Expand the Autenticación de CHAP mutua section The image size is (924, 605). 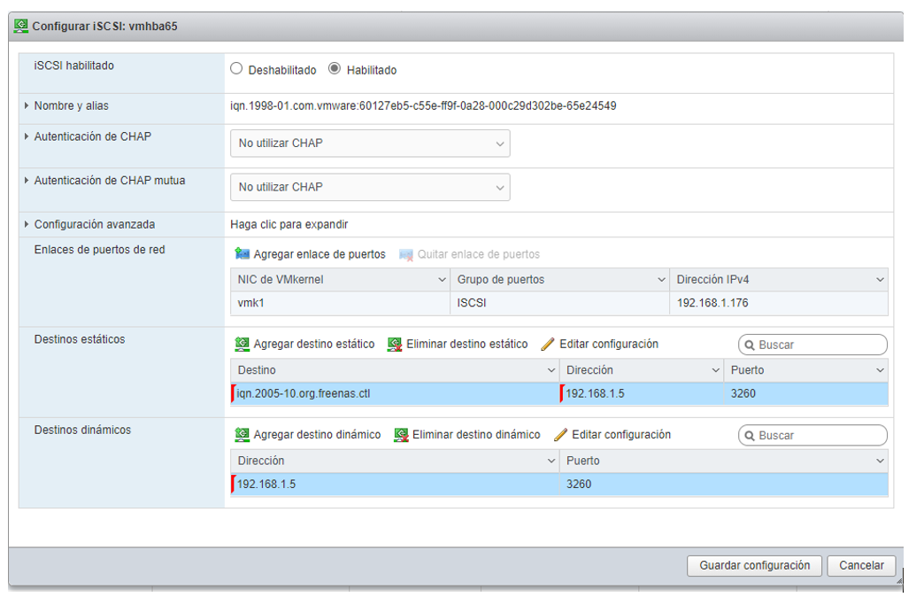click(x=27, y=181)
